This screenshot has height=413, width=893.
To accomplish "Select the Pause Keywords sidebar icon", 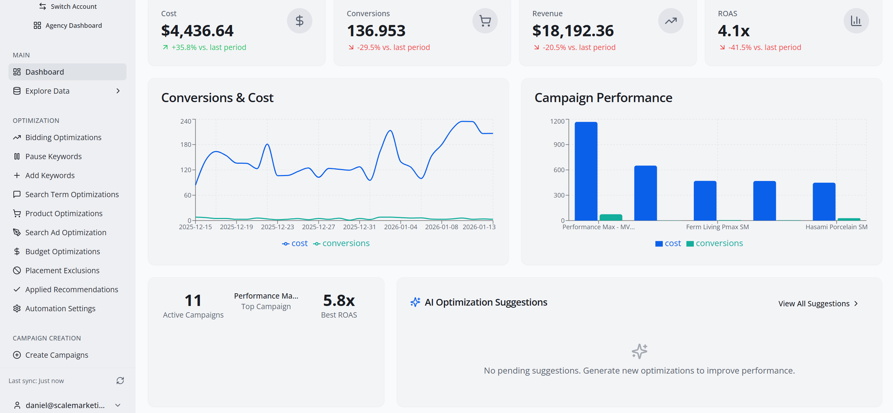I will click(x=17, y=156).
